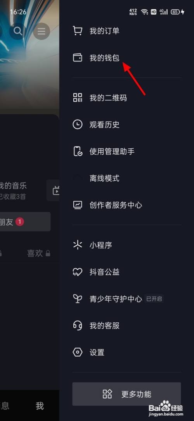Click the 更多功能 button
This screenshot has height=421, width=194.
point(126,394)
